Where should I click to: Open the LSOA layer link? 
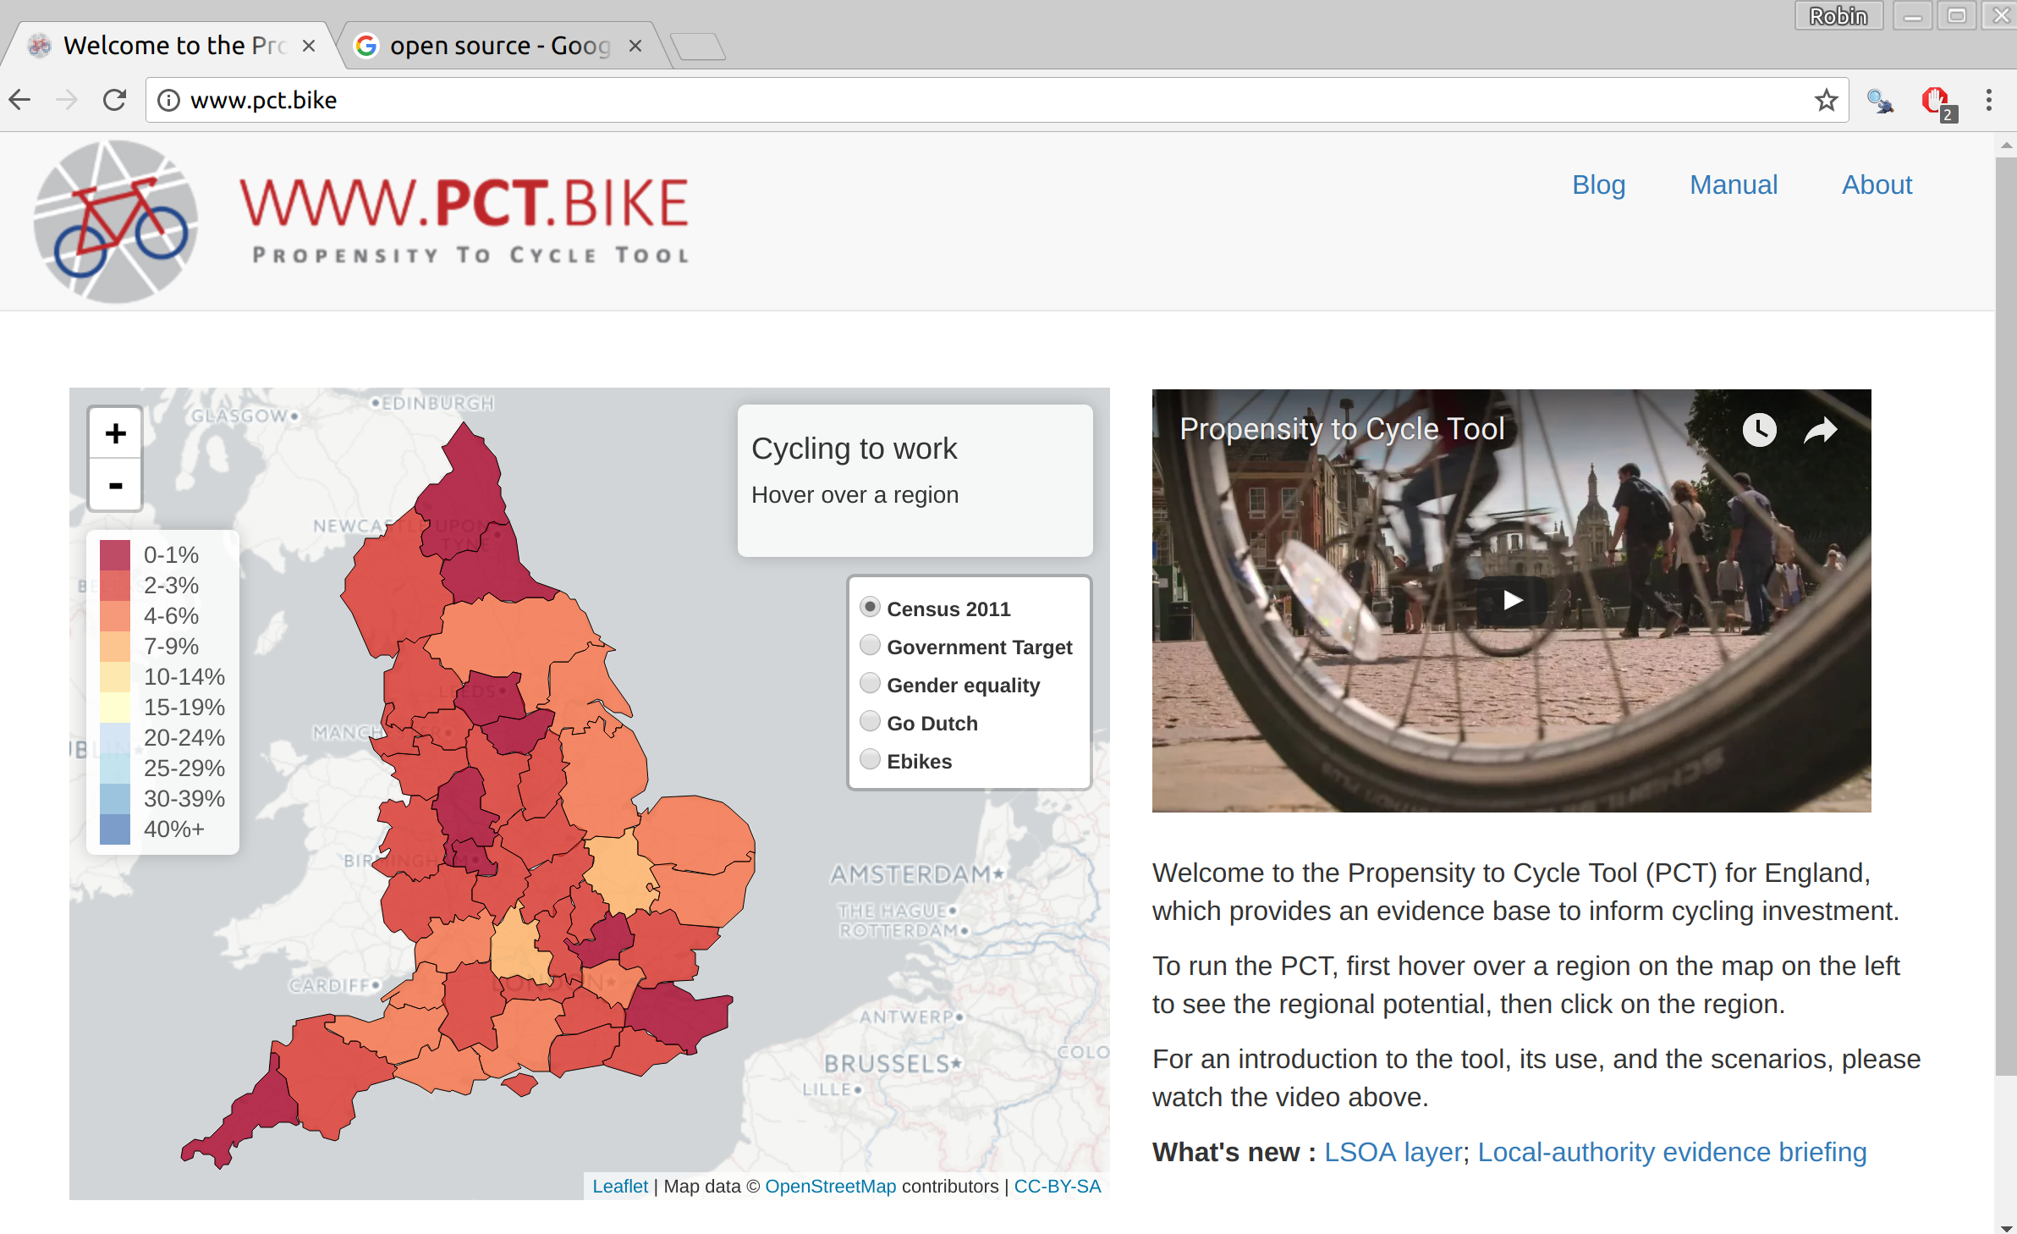1393,1152
